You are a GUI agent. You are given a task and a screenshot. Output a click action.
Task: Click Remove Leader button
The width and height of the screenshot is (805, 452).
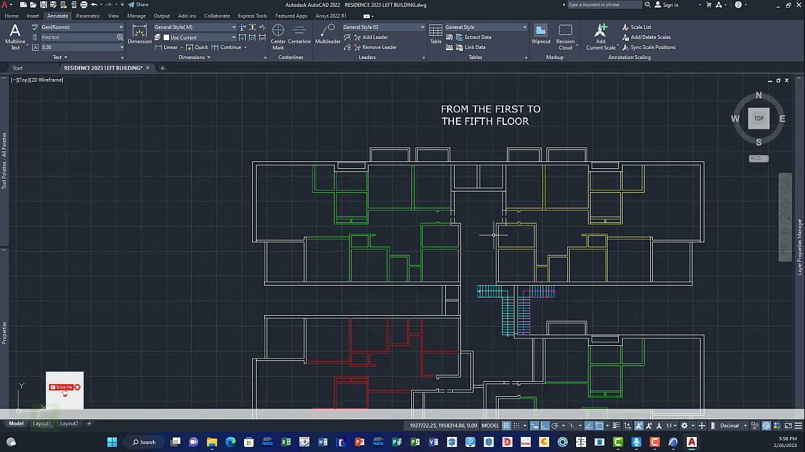point(375,47)
